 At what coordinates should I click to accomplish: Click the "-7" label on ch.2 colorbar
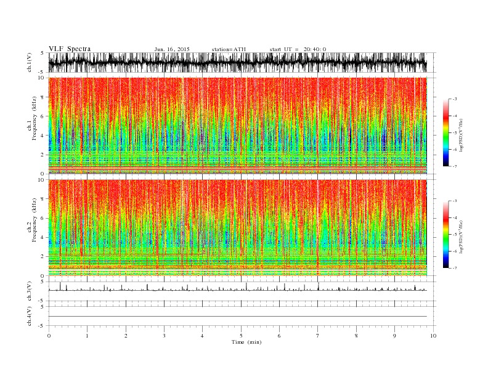[454, 268]
